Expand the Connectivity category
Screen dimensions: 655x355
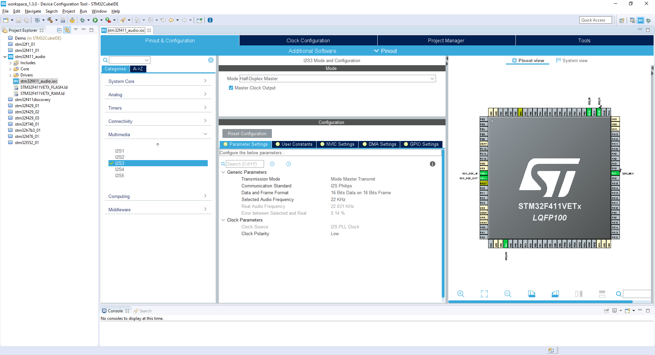(x=158, y=121)
